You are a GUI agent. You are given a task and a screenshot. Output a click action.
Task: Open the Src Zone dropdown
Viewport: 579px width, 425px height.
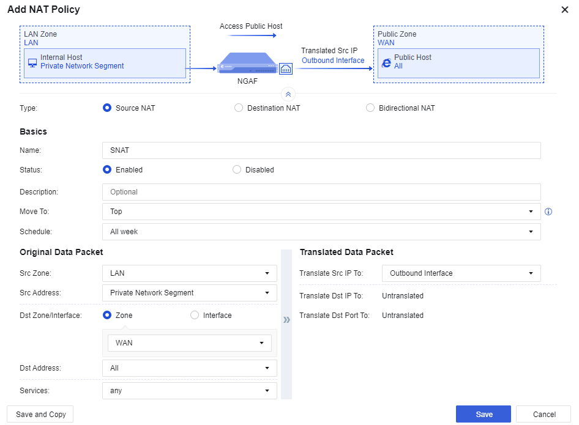click(x=189, y=273)
